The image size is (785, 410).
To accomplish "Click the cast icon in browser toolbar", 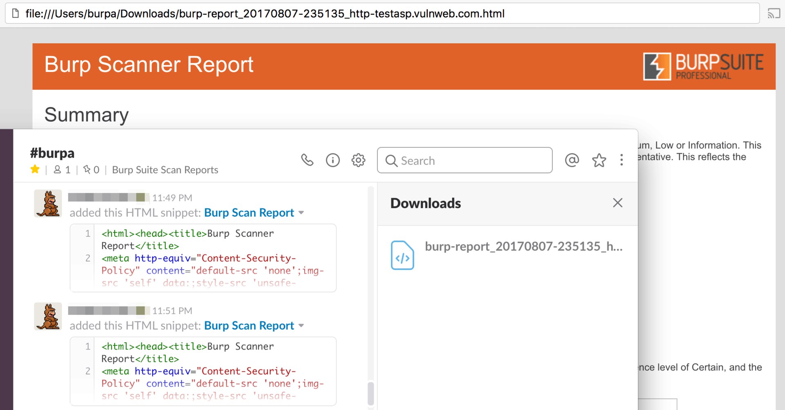I will (774, 13).
